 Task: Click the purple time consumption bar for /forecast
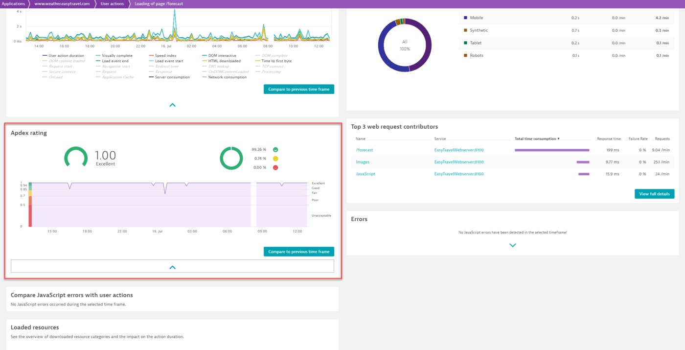551,150
